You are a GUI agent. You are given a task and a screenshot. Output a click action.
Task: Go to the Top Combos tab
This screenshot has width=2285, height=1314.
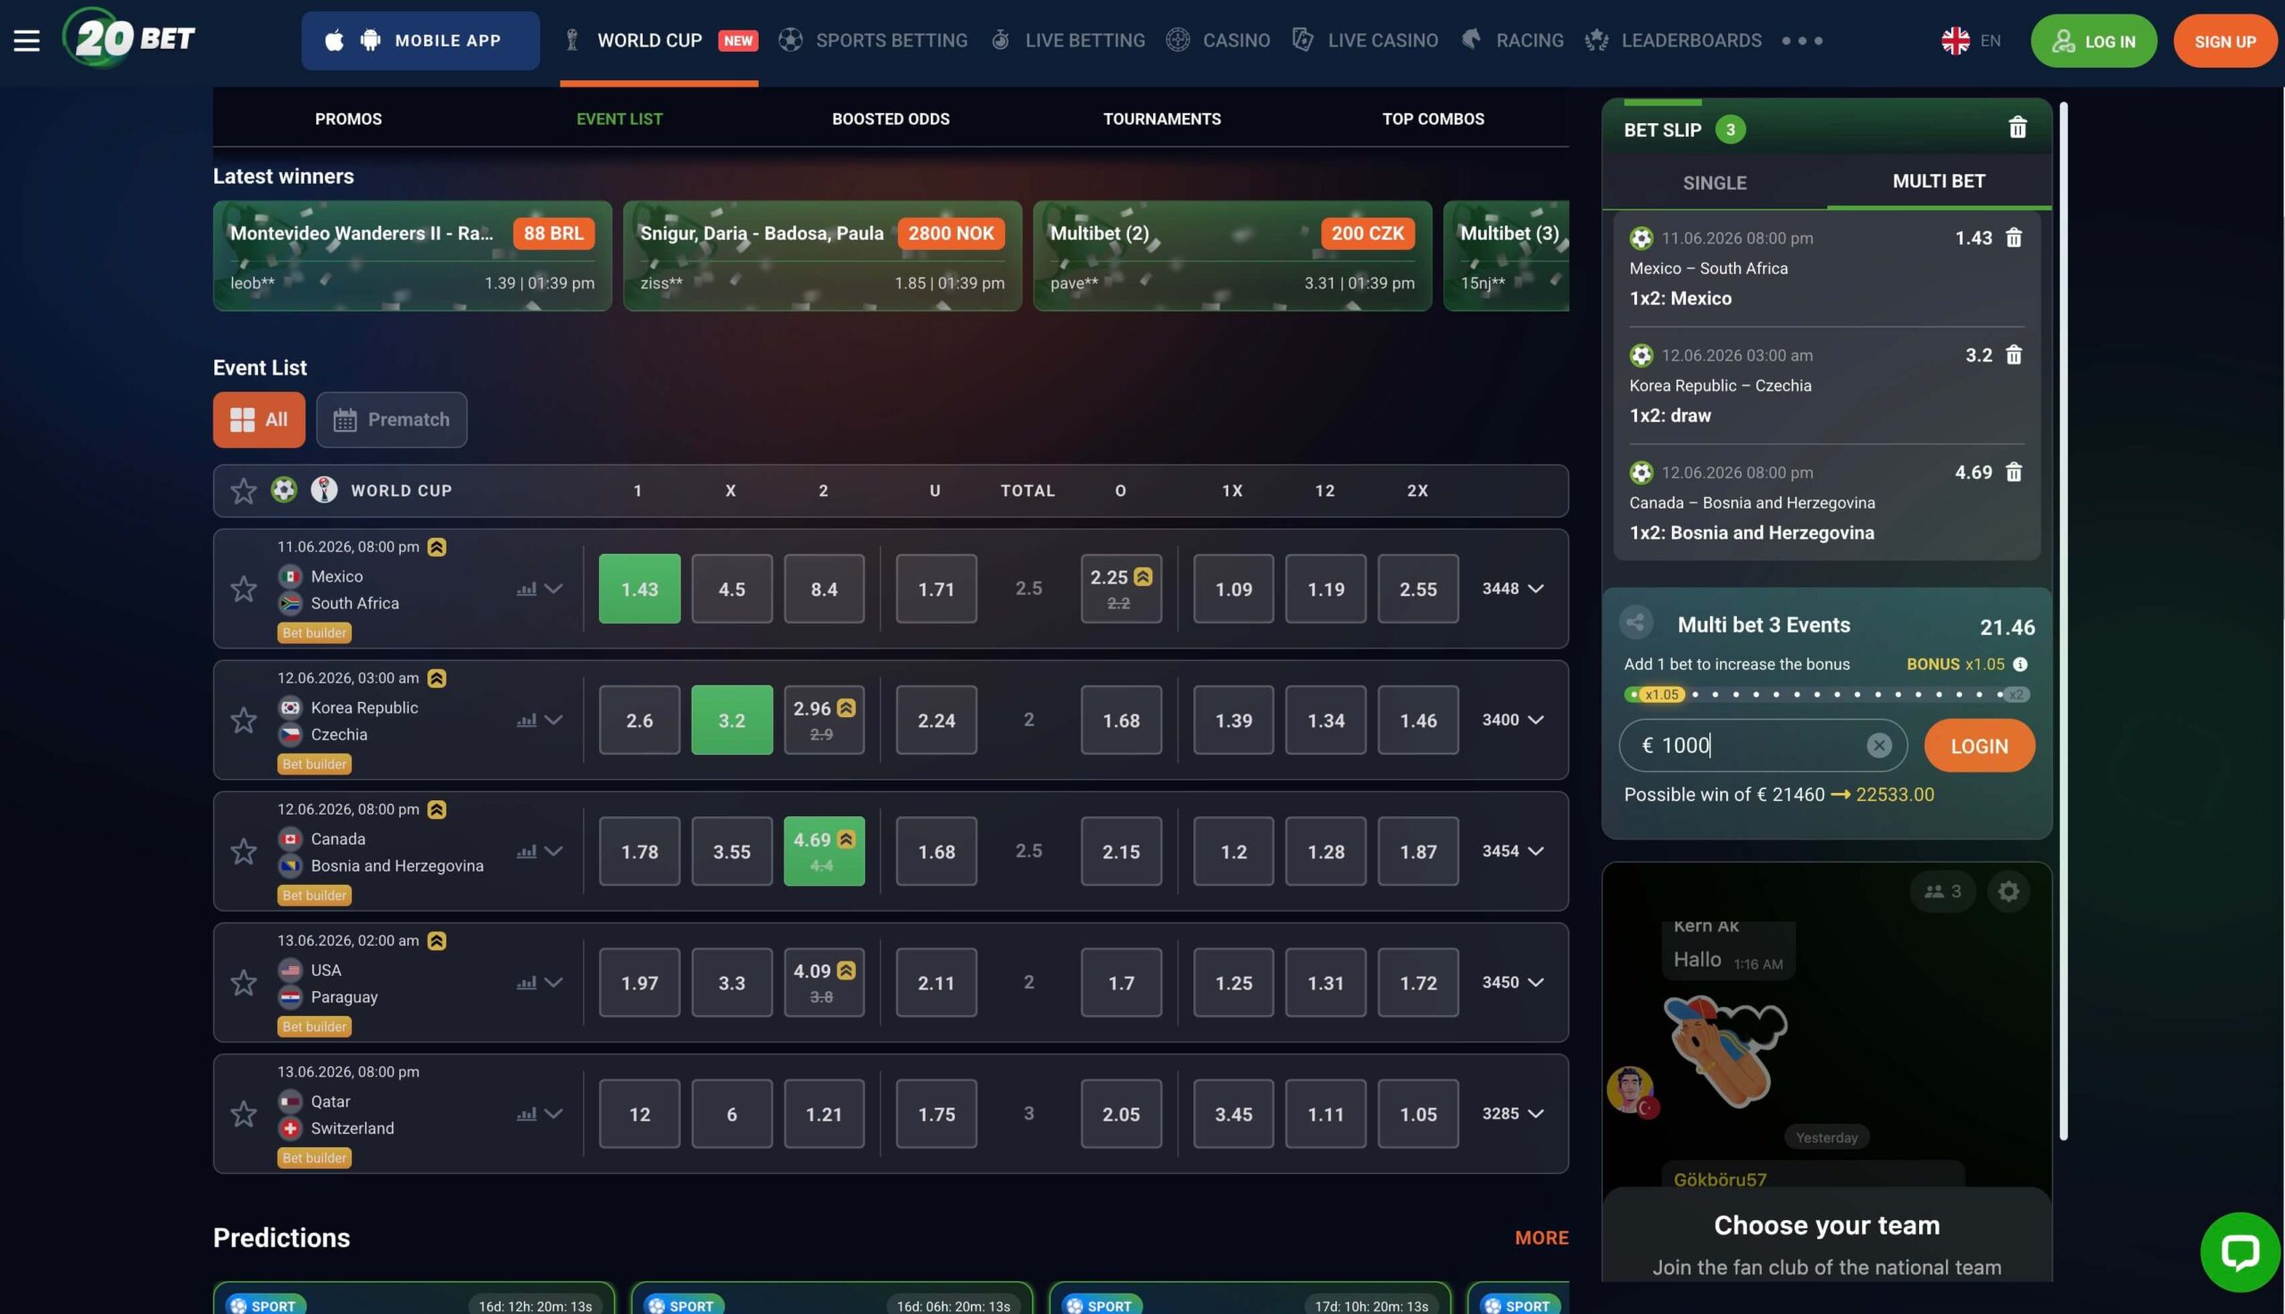(x=1433, y=120)
